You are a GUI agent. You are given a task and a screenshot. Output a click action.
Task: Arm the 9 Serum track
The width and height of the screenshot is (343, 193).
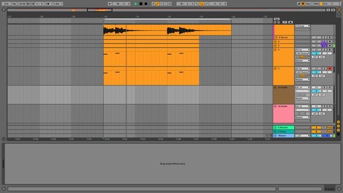click(x=330, y=38)
